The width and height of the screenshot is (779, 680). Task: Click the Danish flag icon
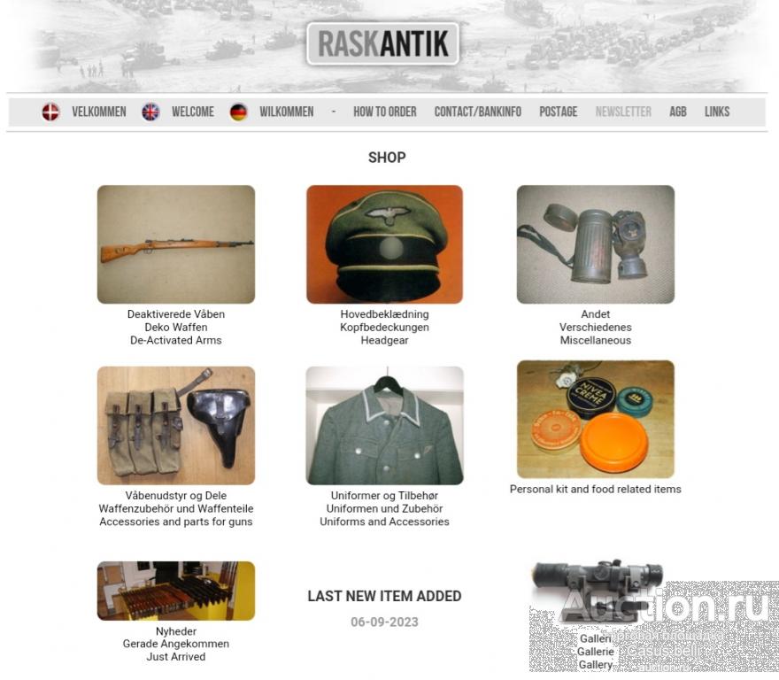pos(50,112)
